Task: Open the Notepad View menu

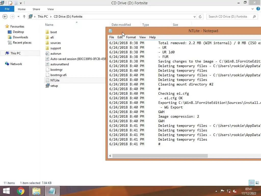Action: click(142, 37)
